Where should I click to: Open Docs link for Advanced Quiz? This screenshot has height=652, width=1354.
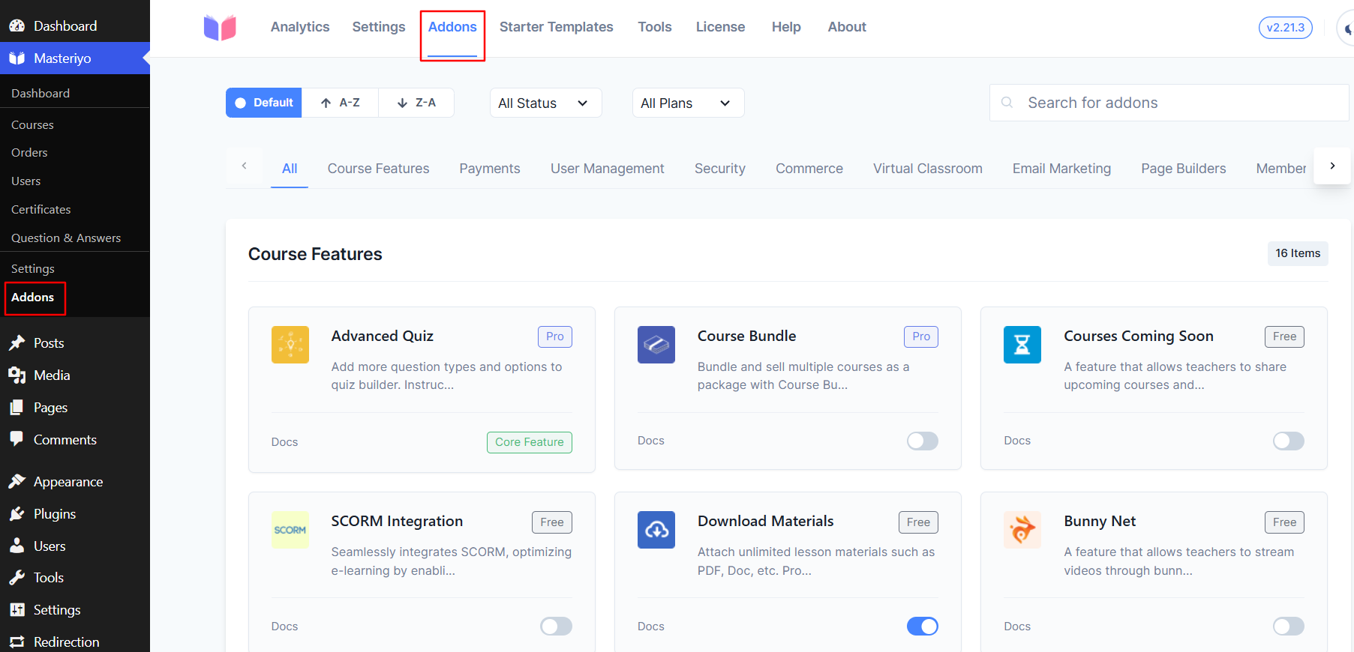click(x=284, y=442)
